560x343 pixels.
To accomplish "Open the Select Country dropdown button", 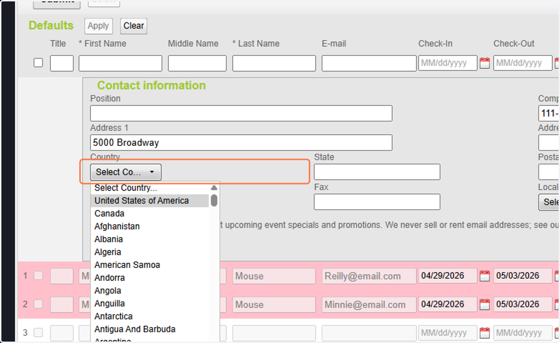I will (x=126, y=172).
